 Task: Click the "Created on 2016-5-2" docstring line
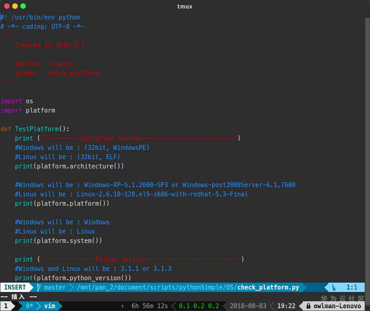[x=49, y=45]
